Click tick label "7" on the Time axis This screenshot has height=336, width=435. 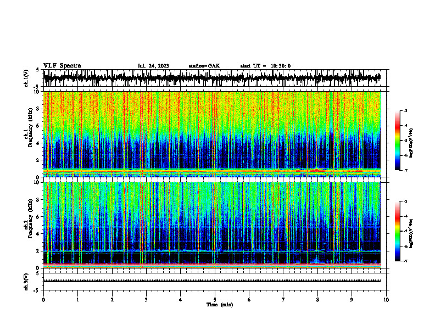283,300
